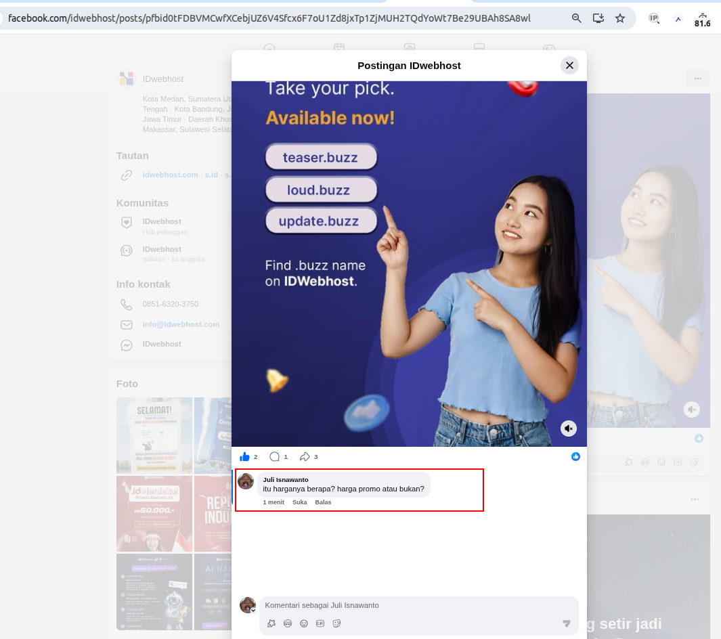Viewport: 721px width, 639px height.
Task: Open the GIF picker in comment box
Action: click(x=320, y=623)
